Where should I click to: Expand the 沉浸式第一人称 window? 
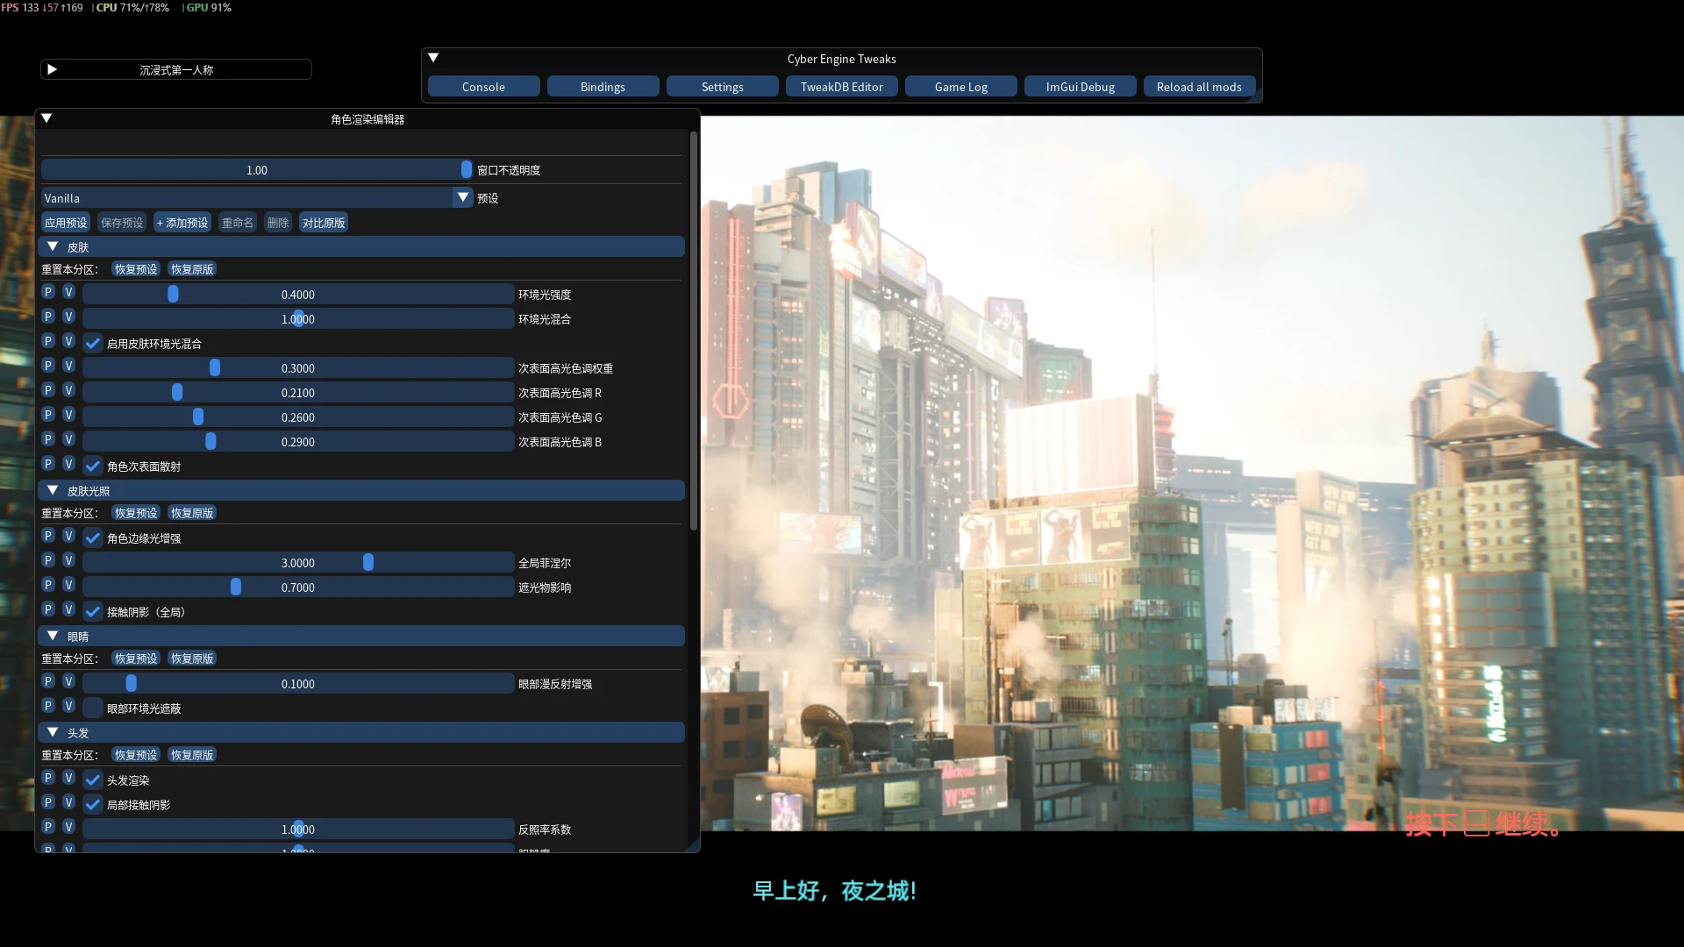pyautogui.click(x=52, y=69)
